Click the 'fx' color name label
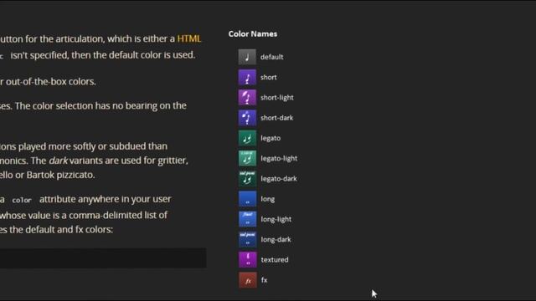Image resolution: width=536 pixels, height=301 pixels. [264, 280]
